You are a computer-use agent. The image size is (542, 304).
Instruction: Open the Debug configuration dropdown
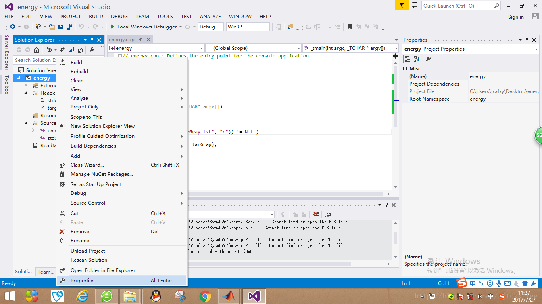pos(211,27)
